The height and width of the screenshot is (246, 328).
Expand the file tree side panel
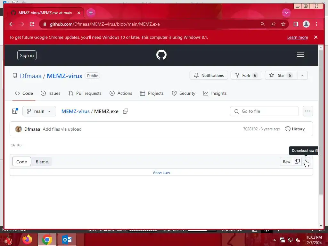tap(15, 111)
